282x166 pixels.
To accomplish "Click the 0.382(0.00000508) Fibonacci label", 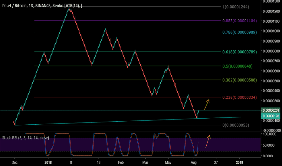I will (240, 80).
